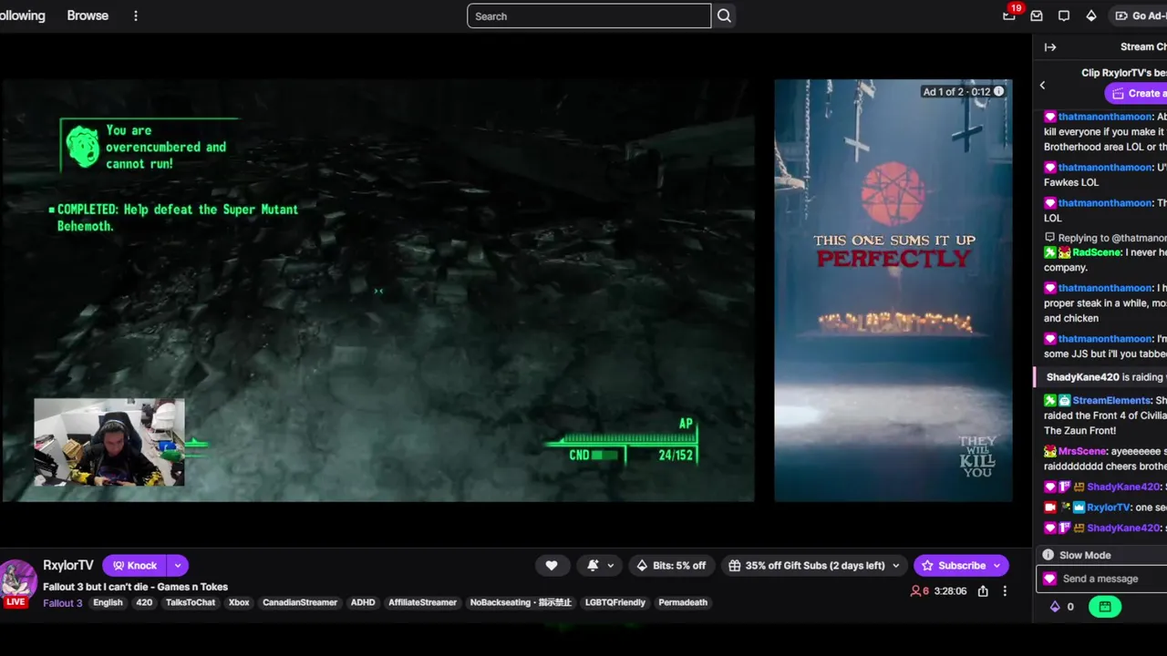1167x656 pixels.
Task: Click the English tag
Action: [108, 602]
